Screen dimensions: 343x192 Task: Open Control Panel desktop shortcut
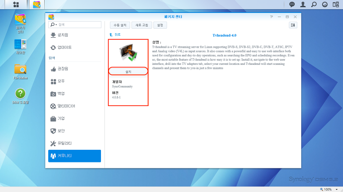21,47
